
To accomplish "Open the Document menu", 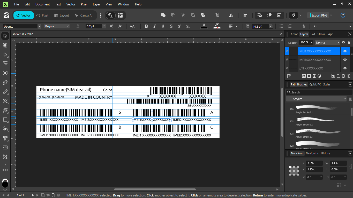I will point(43,4).
